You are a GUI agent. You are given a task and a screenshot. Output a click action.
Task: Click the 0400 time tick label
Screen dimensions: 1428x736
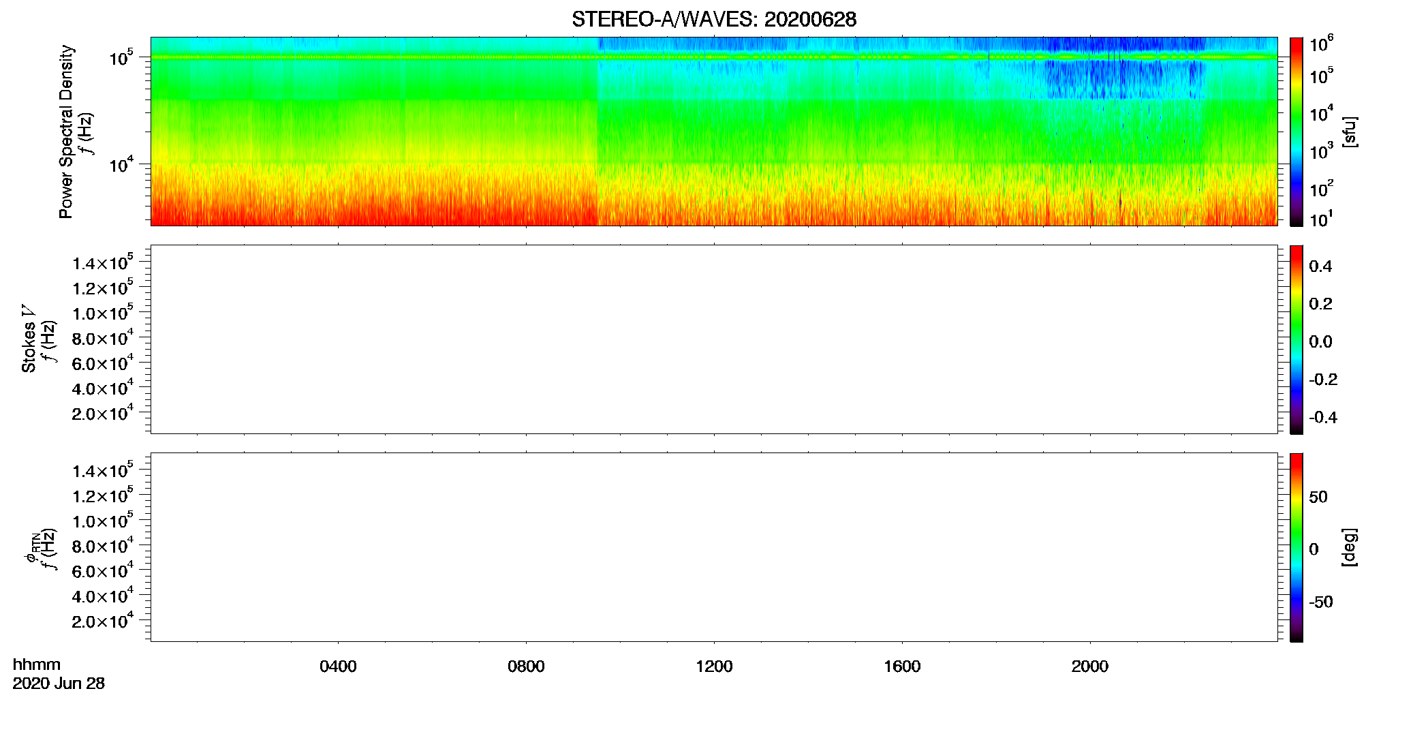pos(338,666)
